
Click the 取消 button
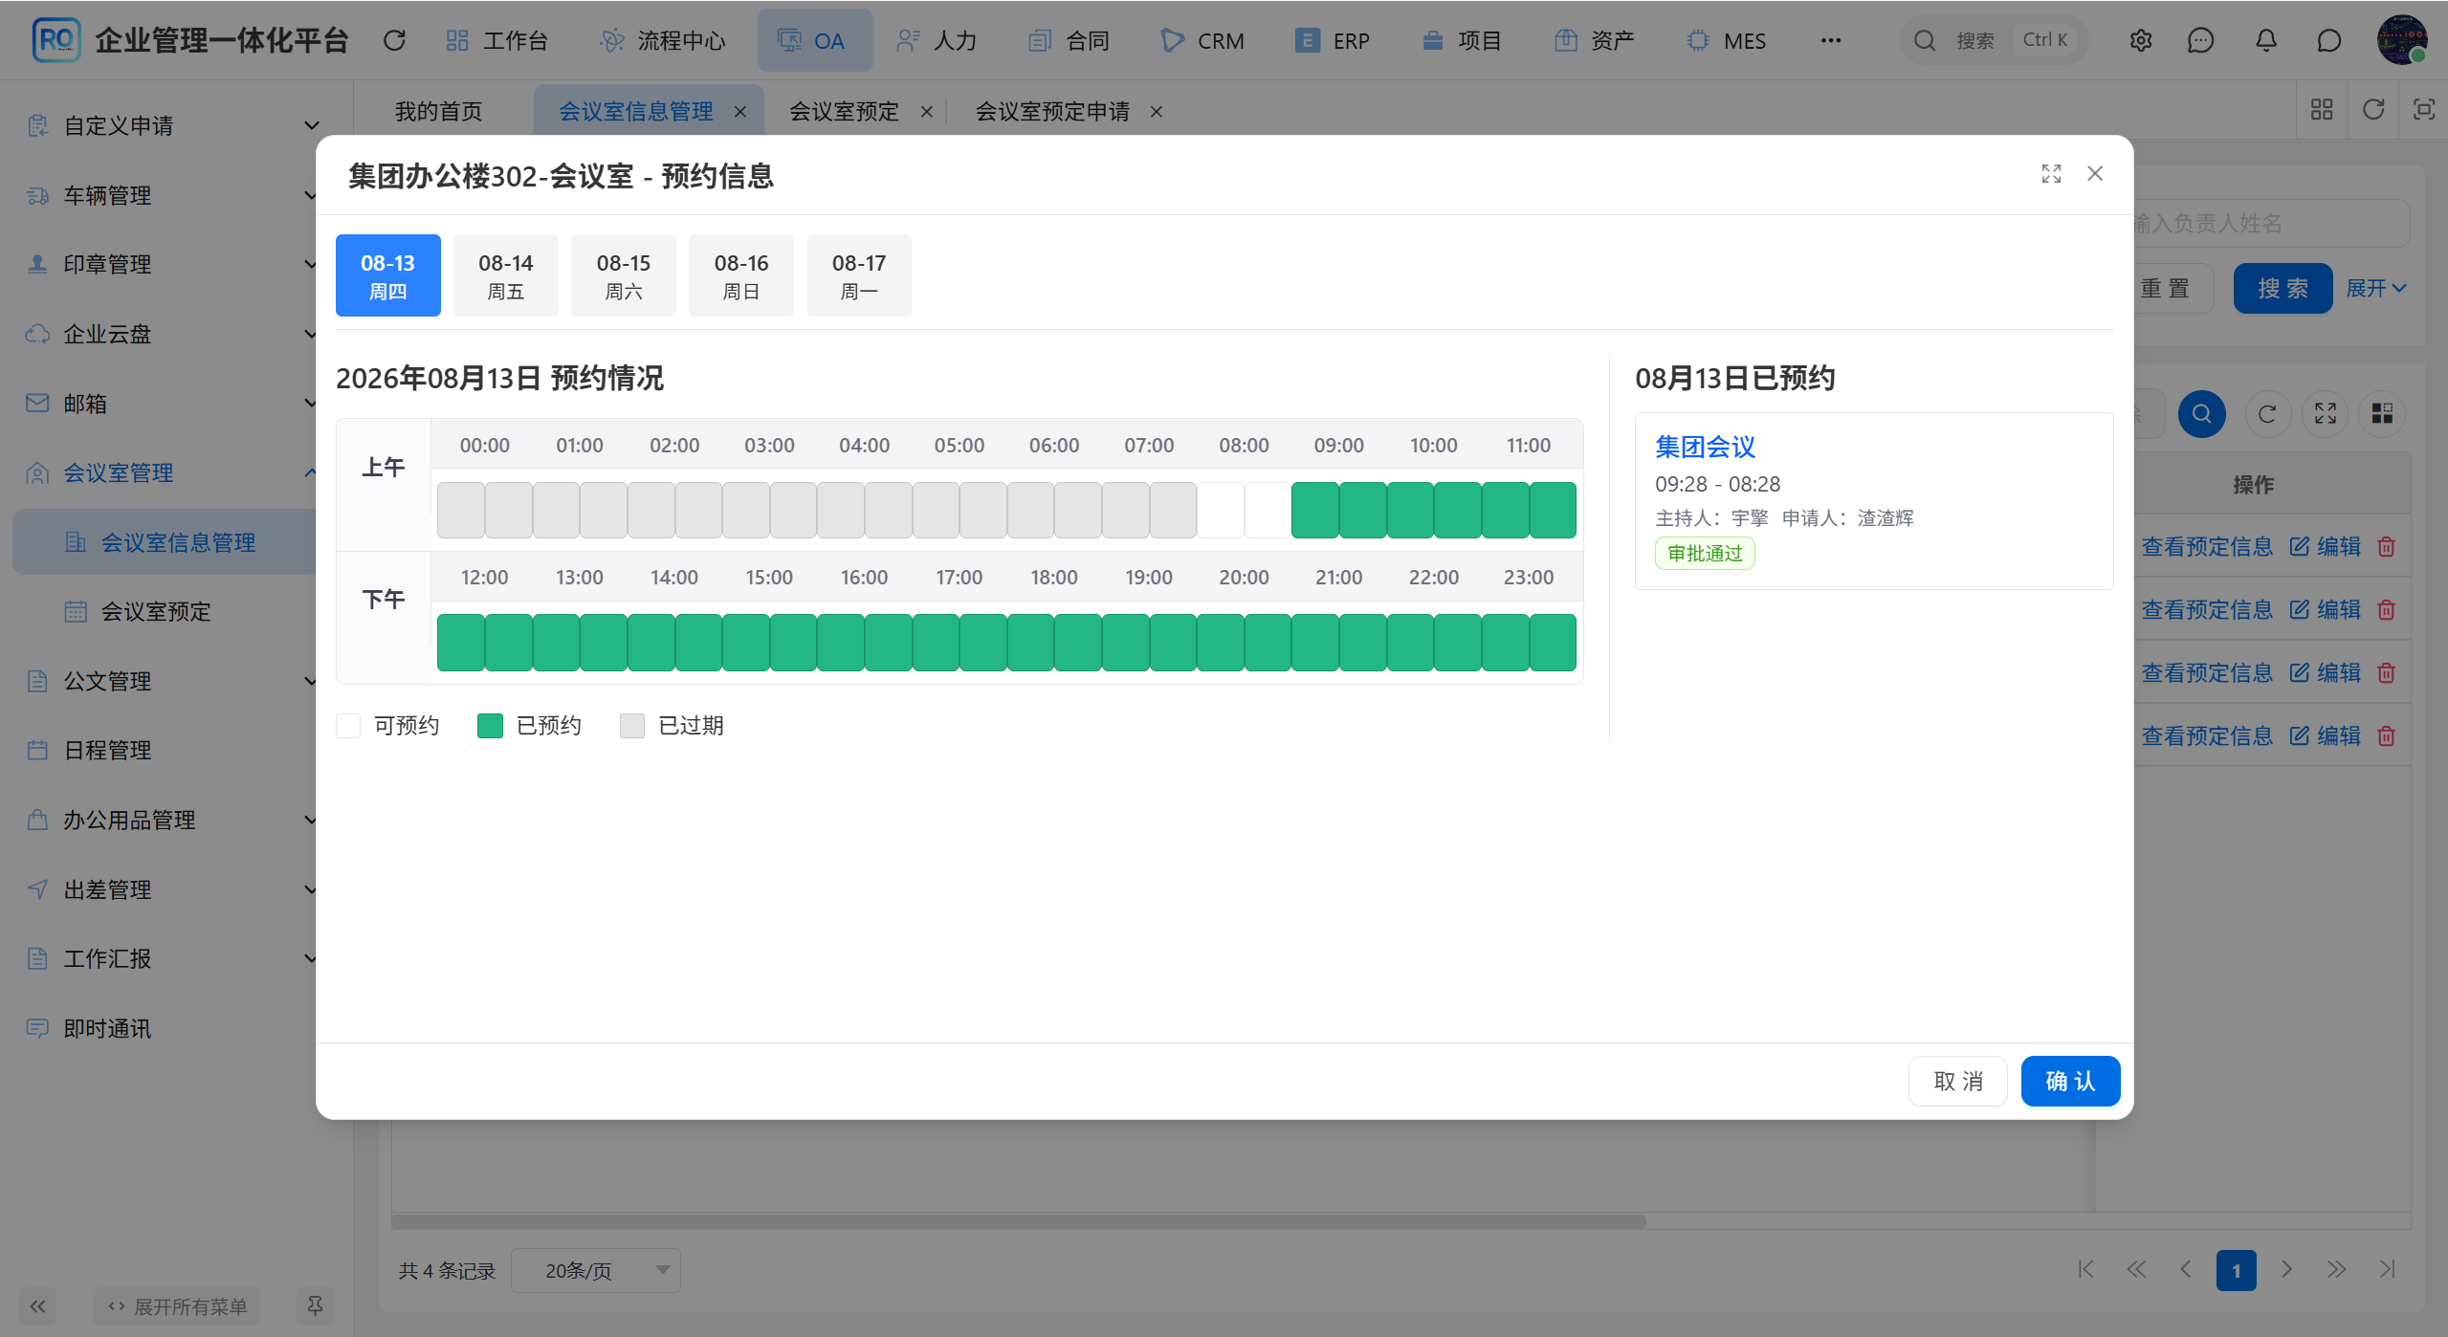(1957, 1081)
